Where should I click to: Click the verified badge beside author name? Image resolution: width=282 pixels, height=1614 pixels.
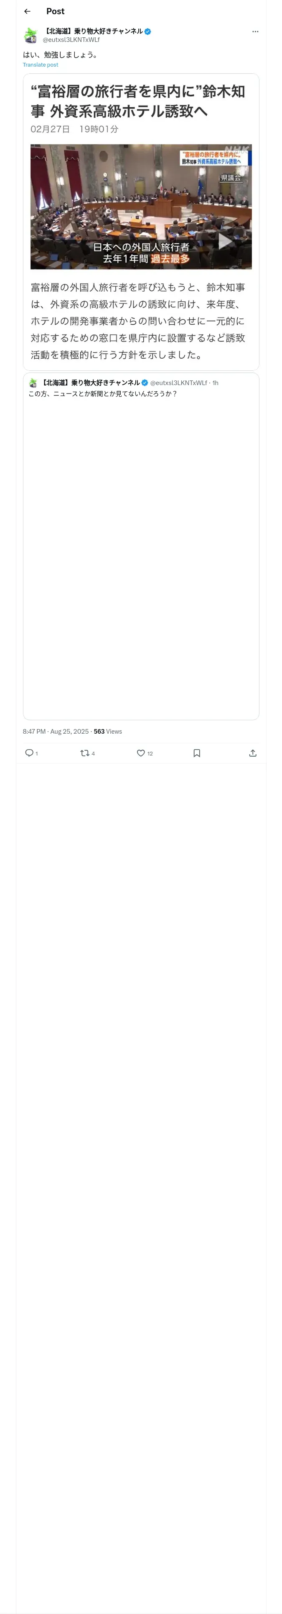click(148, 31)
